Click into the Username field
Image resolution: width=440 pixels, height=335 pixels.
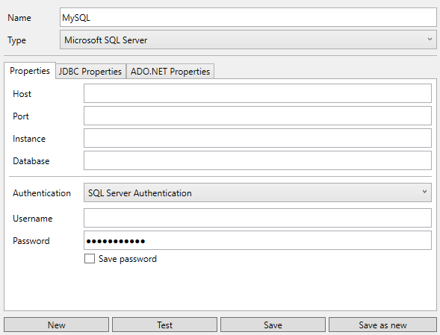tap(257, 218)
